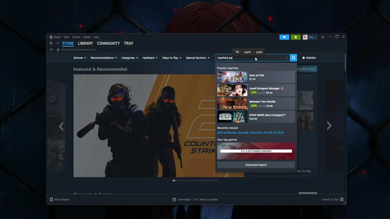Switch to the LIBRARY tab
This screenshot has height=219, width=390.
point(85,43)
